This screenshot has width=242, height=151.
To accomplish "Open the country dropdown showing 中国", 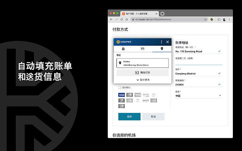I will [199, 96].
